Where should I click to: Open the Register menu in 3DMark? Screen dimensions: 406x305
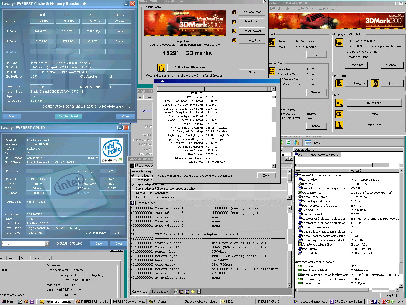(324, 8)
